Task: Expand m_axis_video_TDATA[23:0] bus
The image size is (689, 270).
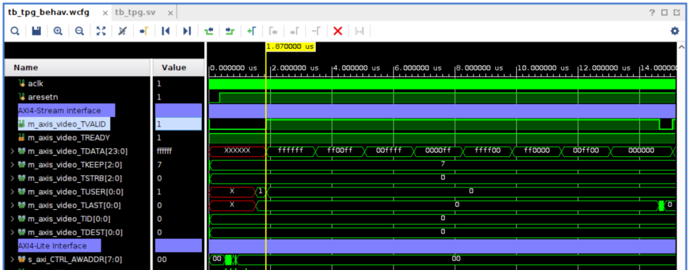Action: (x=11, y=151)
